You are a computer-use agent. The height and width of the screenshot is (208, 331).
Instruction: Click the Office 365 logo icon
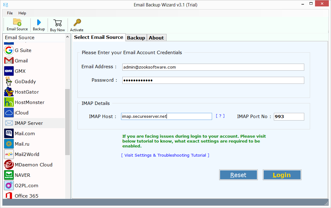(9, 195)
